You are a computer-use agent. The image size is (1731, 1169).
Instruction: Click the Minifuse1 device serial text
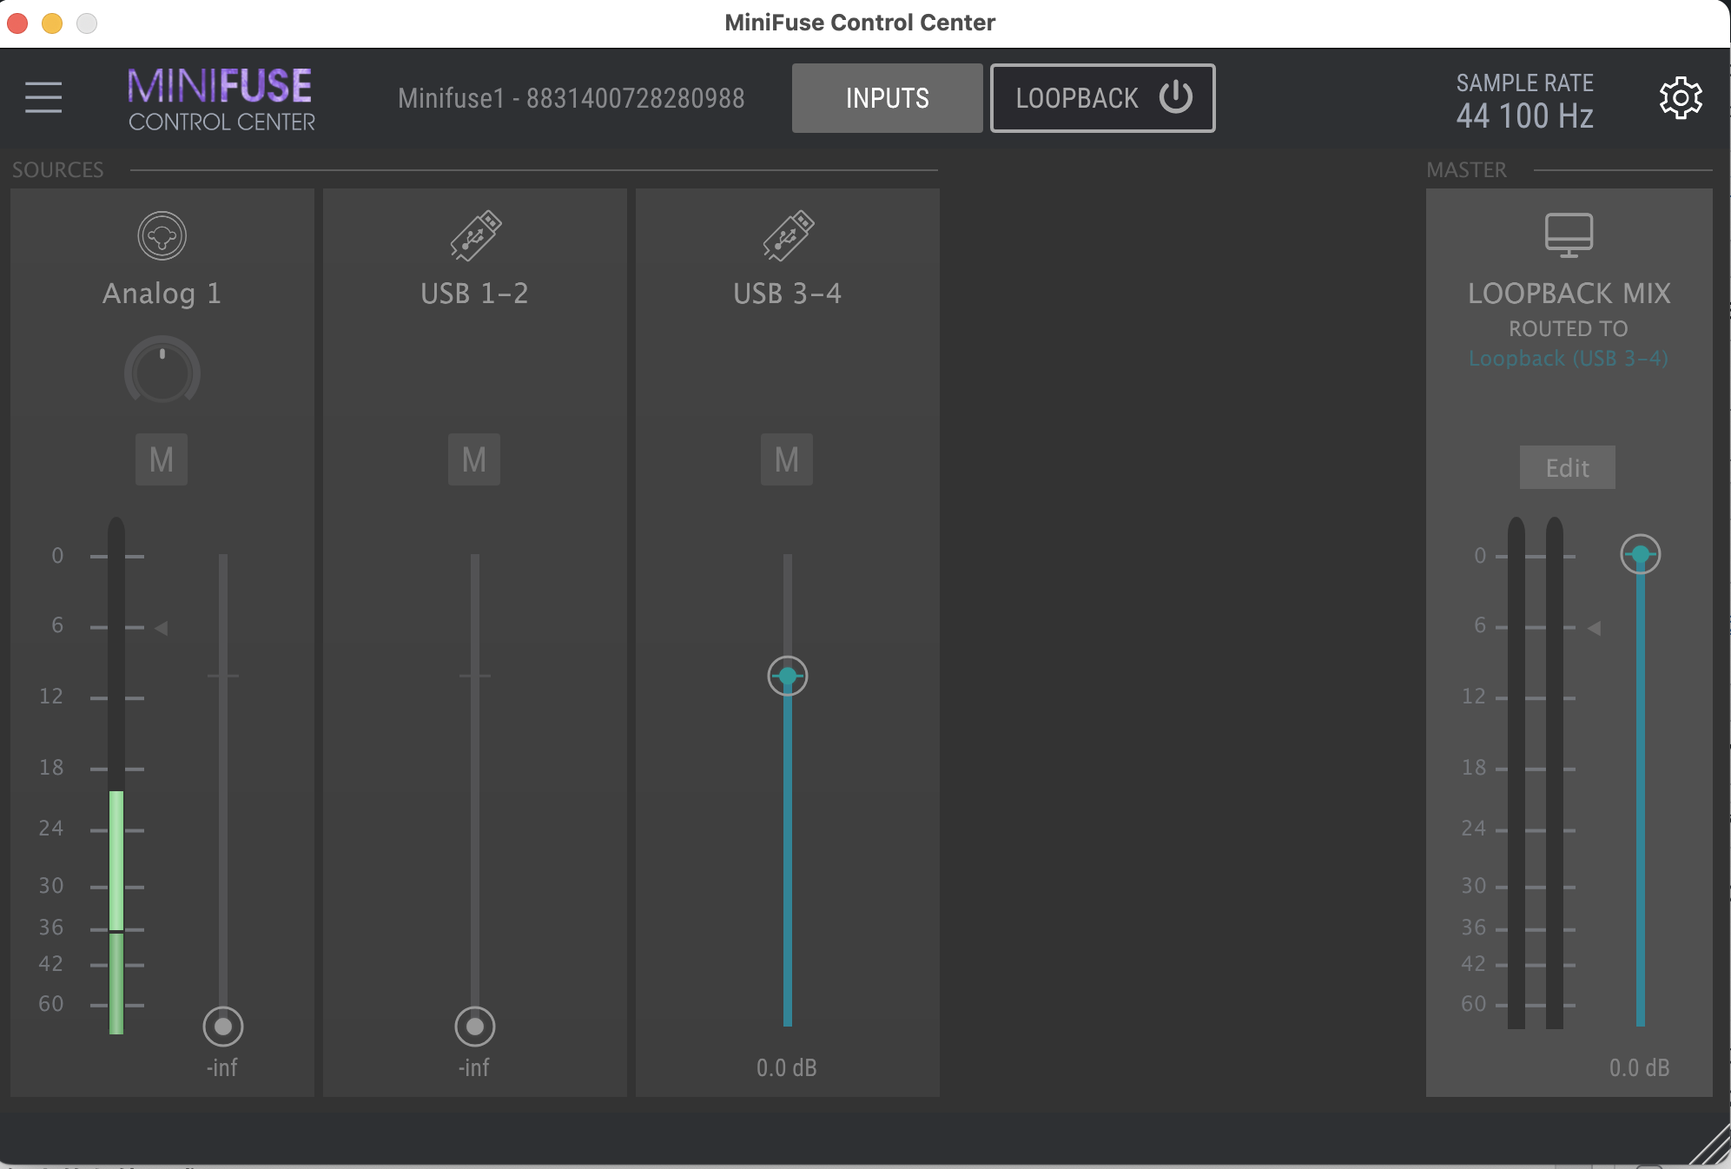pos(571,98)
